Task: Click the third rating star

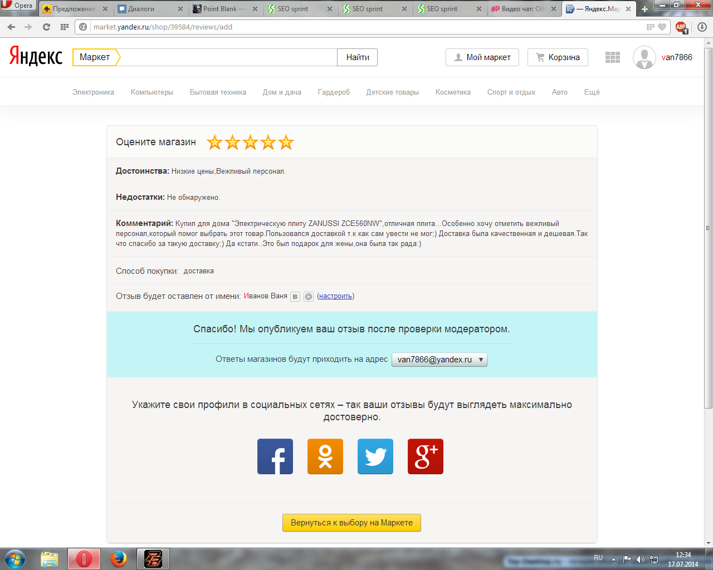Action: (250, 142)
